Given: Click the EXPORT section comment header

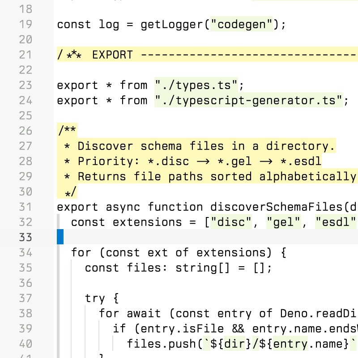Looking at the screenshot, I should point(207,54).
